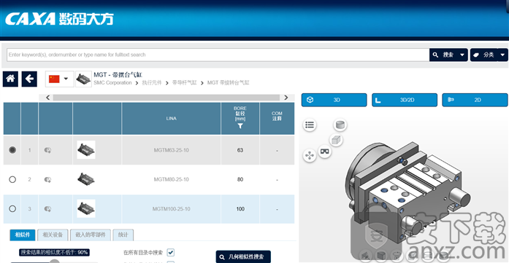Toggle the 在所有目录中搜索 checkbox
509x263 pixels.
(x=171, y=252)
